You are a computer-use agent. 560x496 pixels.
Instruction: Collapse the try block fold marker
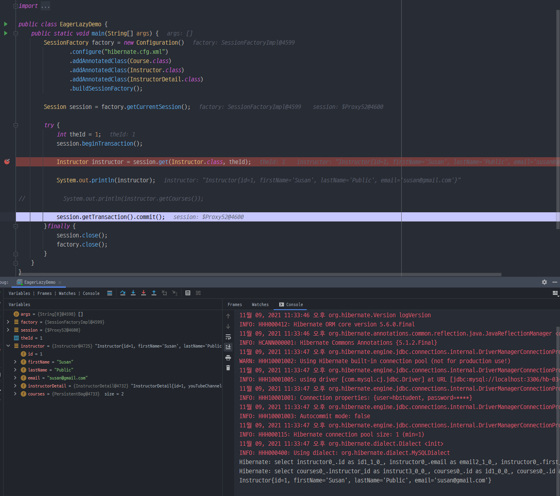point(16,125)
